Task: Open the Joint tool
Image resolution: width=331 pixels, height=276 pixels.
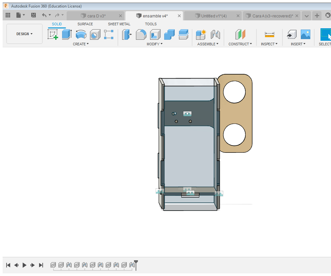Action: [x=215, y=34]
